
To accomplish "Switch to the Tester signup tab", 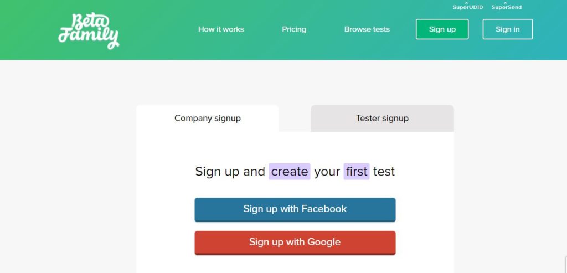I will pyautogui.click(x=382, y=119).
